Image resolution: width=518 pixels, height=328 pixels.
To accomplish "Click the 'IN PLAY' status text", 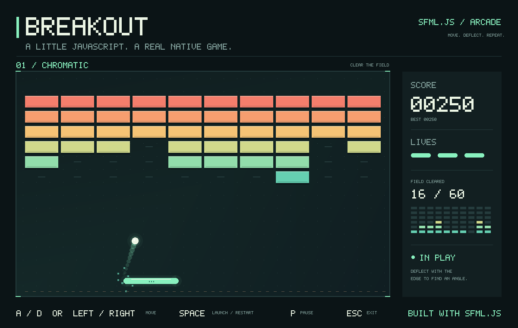I will click(437, 258).
